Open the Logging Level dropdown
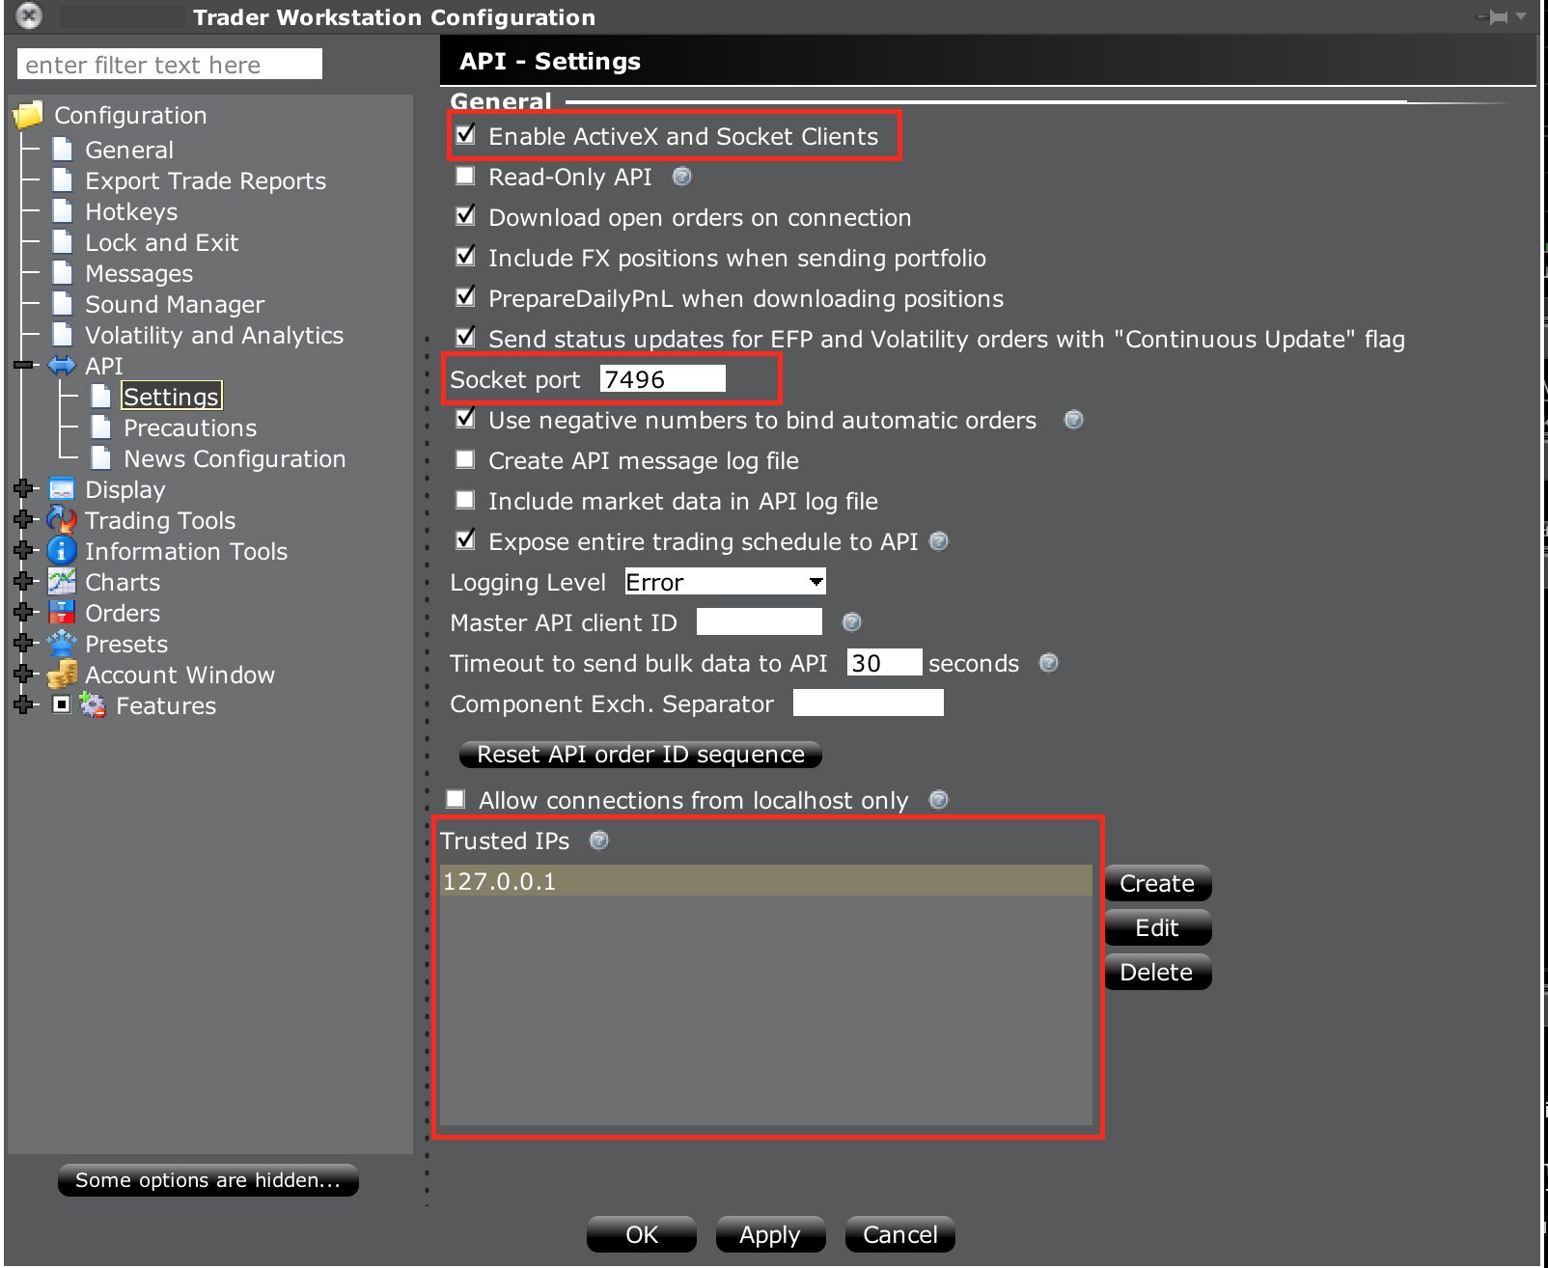Image resolution: width=1548 pixels, height=1268 pixels. 726,582
